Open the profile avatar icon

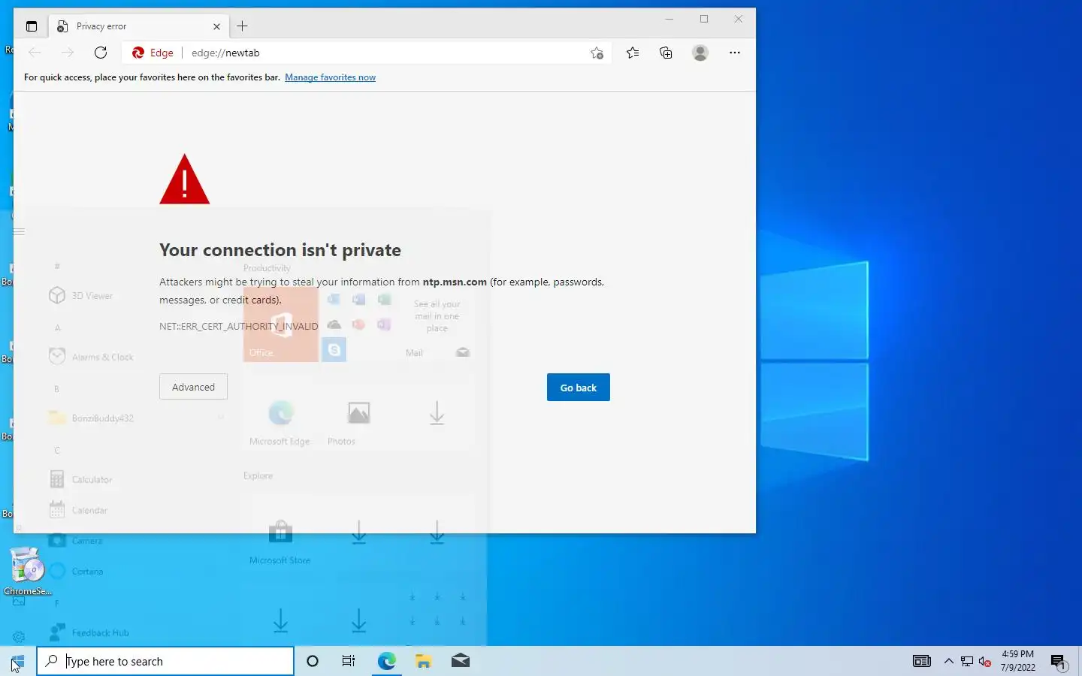(700, 53)
